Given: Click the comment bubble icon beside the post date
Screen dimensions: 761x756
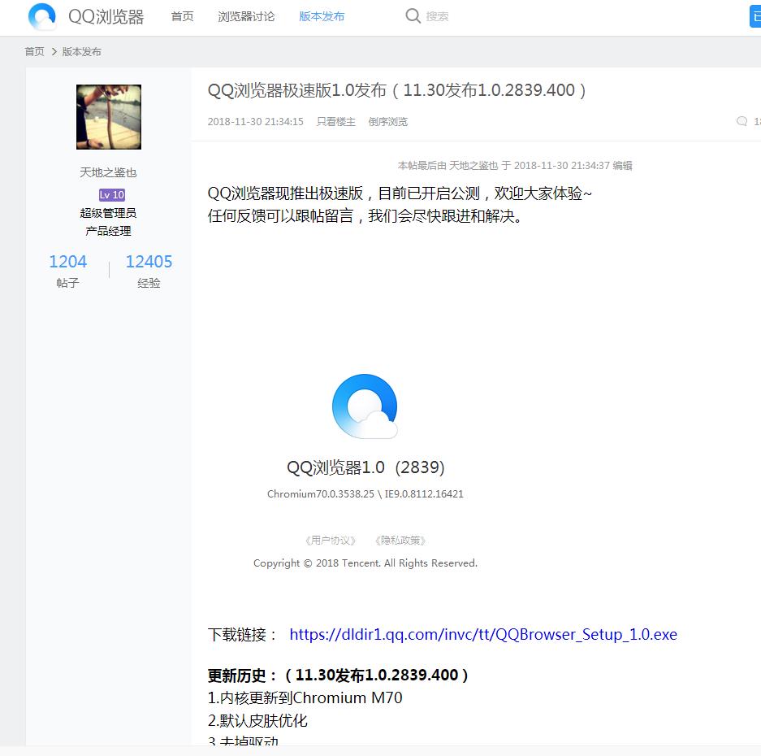Looking at the screenshot, I should tap(742, 121).
